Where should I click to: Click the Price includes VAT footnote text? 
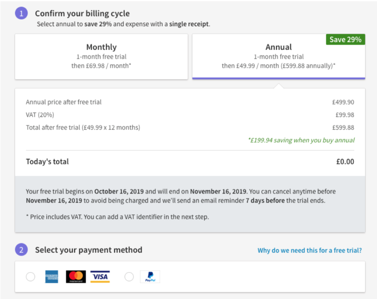[x=117, y=217]
